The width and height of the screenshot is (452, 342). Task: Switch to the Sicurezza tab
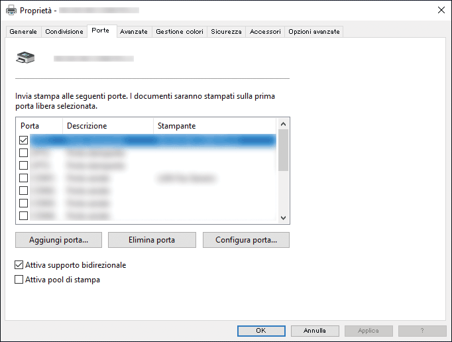point(226,31)
